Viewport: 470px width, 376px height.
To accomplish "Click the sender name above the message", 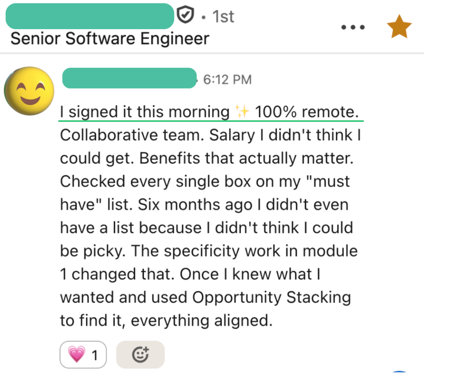I will (129, 78).
